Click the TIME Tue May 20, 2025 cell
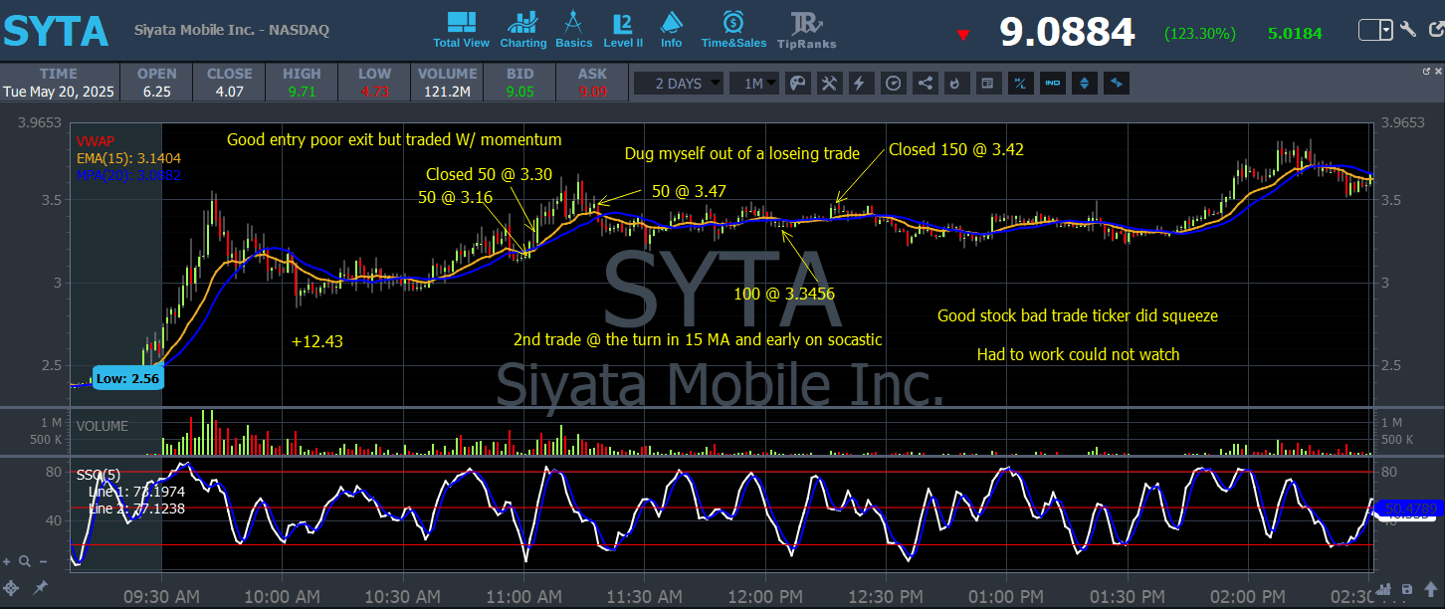 point(59,83)
